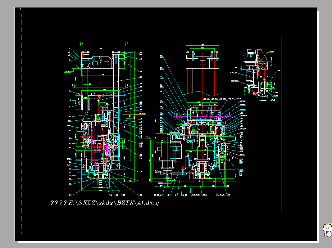The width and height of the screenshot is (332, 248).
Task: Click the cat mascot sticker in the bottom-right corner
Action: pyautogui.click(x=326, y=230)
